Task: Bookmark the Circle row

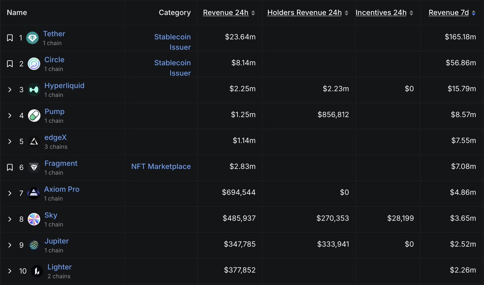Action: pos(10,64)
